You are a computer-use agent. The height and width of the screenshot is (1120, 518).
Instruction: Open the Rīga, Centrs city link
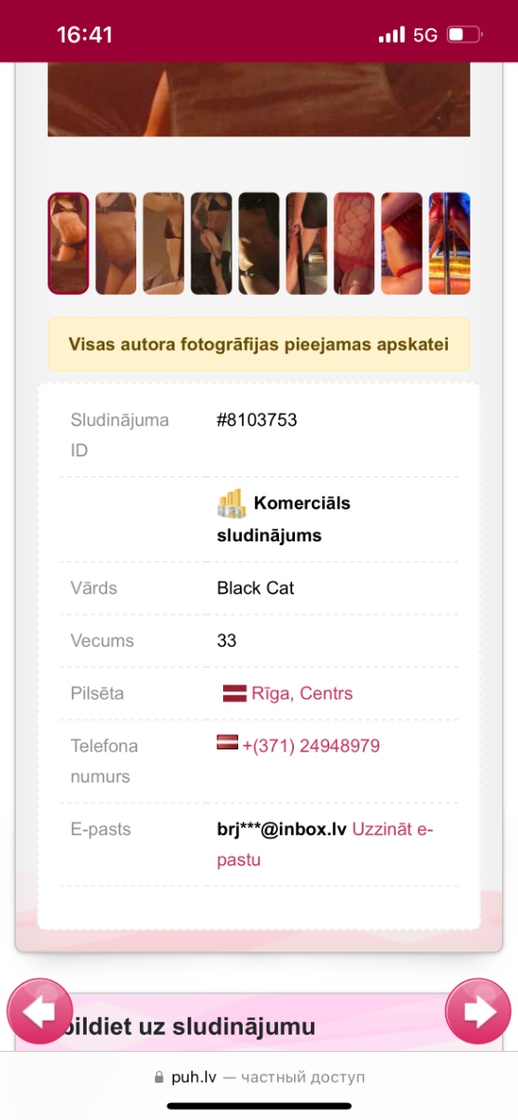pos(302,693)
